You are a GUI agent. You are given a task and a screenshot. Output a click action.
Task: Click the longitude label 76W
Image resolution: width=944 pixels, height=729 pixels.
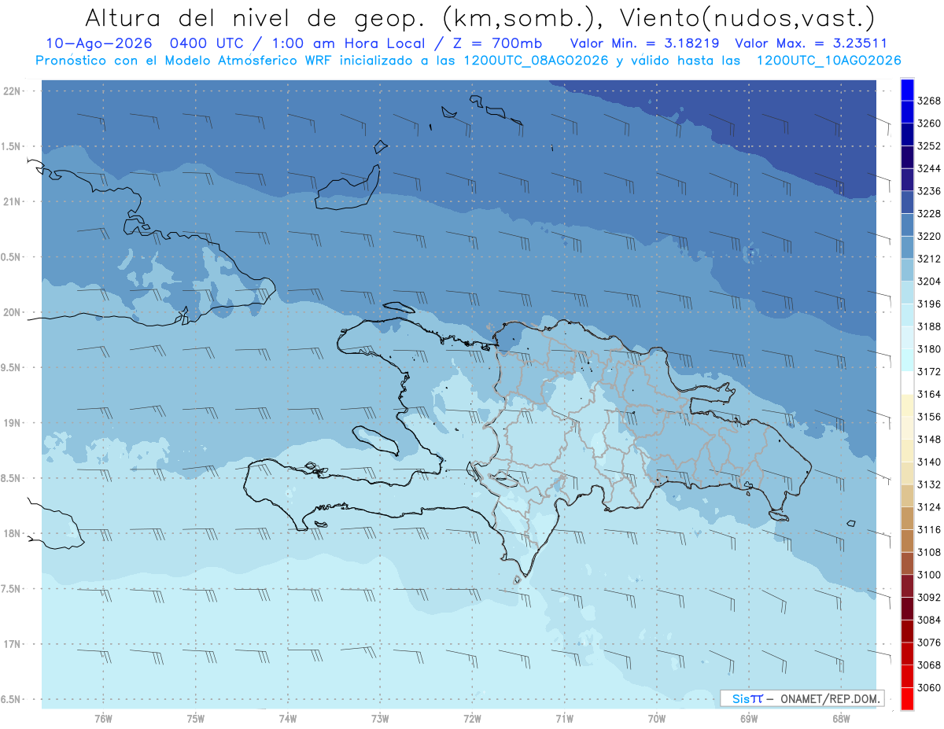click(x=103, y=717)
